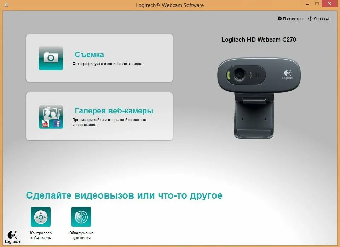Open the Съемка camera capture icon
The image size is (340, 247).
[x=51, y=58]
